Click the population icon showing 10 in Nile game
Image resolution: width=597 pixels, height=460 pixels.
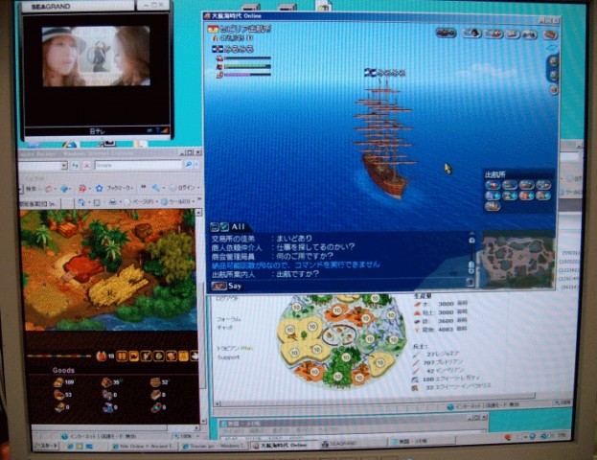click(x=102, y=356)
